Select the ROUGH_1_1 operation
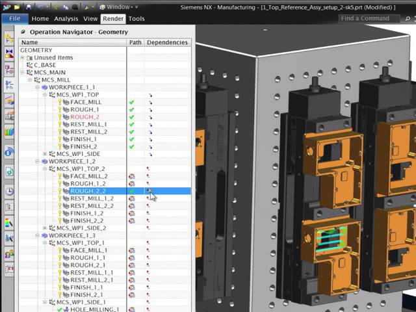 click(x=88, y=257)
